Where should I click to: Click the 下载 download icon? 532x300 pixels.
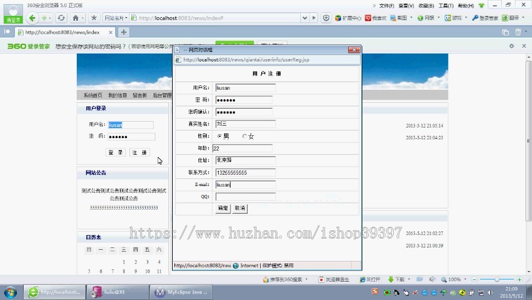pyautogui.click(x=391, y=279)
